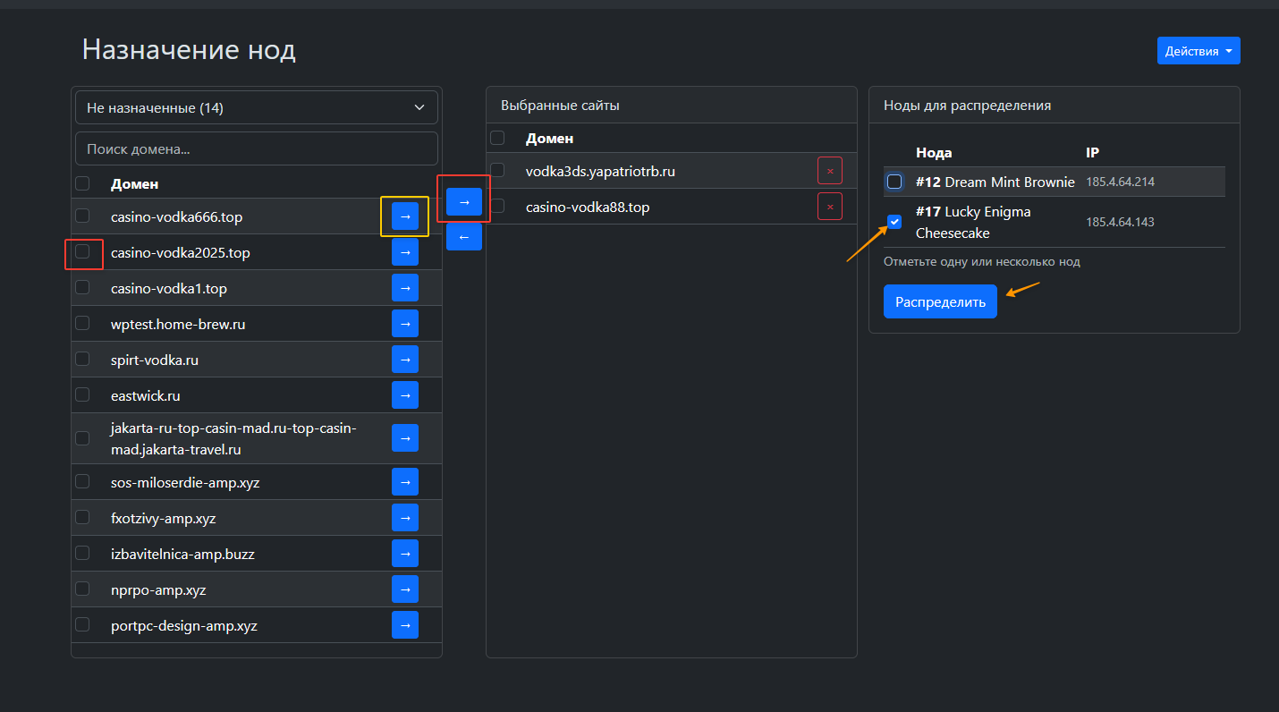
Task: Check the casino-vodka2025.top checkbox
Action: pos(82,252)
